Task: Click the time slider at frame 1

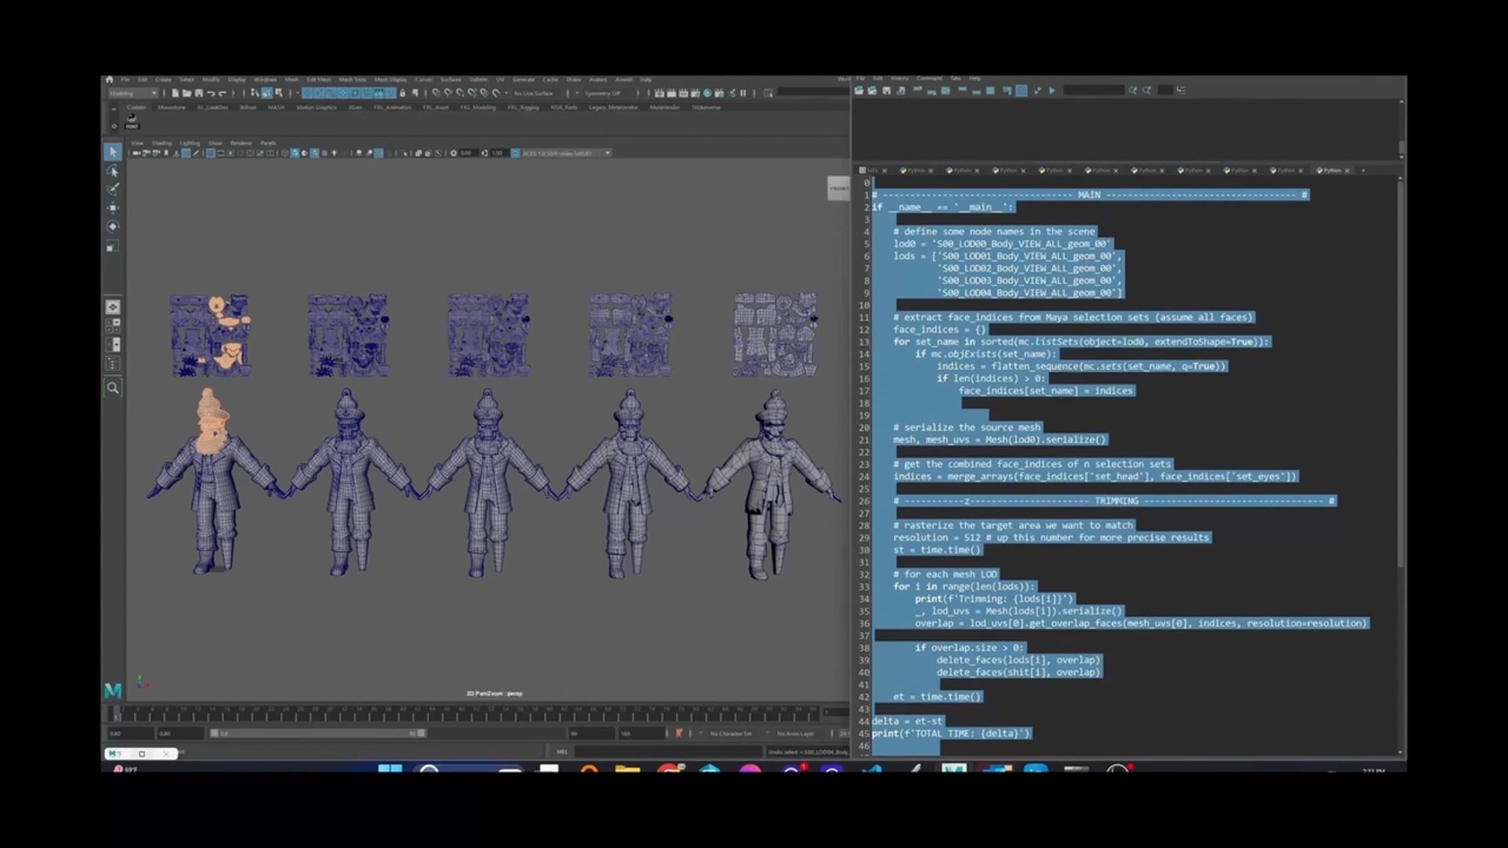Action: point(116,714)
